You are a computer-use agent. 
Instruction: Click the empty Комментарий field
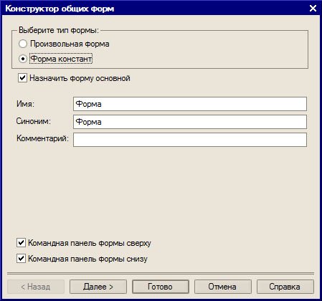click(x=190, y=140)
